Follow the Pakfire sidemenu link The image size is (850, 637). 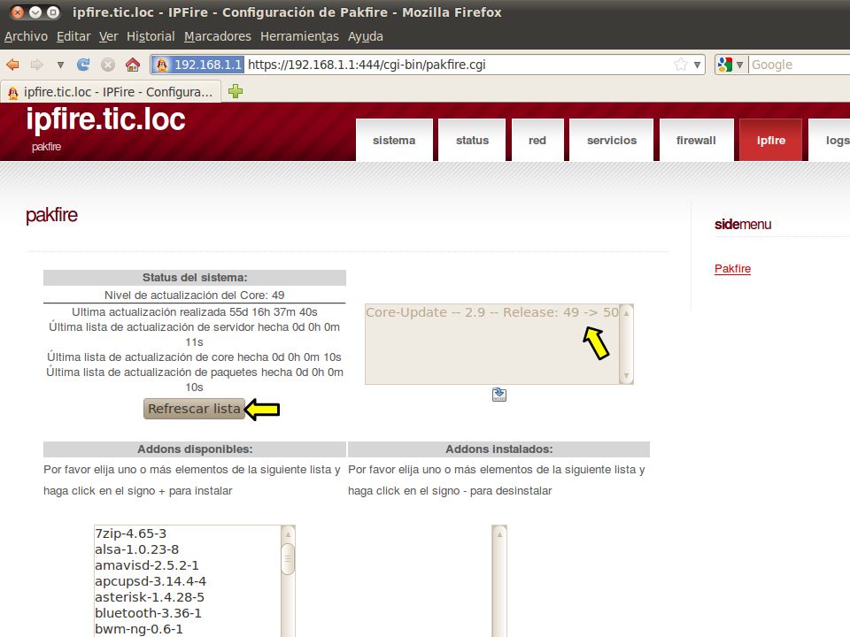[x=732, y=269]
